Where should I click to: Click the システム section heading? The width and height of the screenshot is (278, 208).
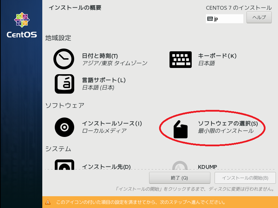pyautogui.click(x=58, y=149)
